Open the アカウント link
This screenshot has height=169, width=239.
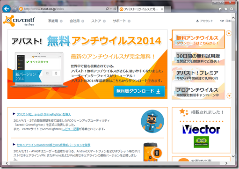pos(204,21)
